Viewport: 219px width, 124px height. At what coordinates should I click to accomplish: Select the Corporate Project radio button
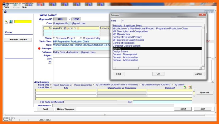click(x=54, y=38)
